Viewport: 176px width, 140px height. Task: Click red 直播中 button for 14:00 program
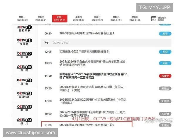pyautogui.click(x=165, y=76)
